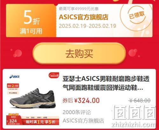This screenshot has height=130, width=159.
Task: Click the 限时满1元享5折 banner
Action: [41, 122]
